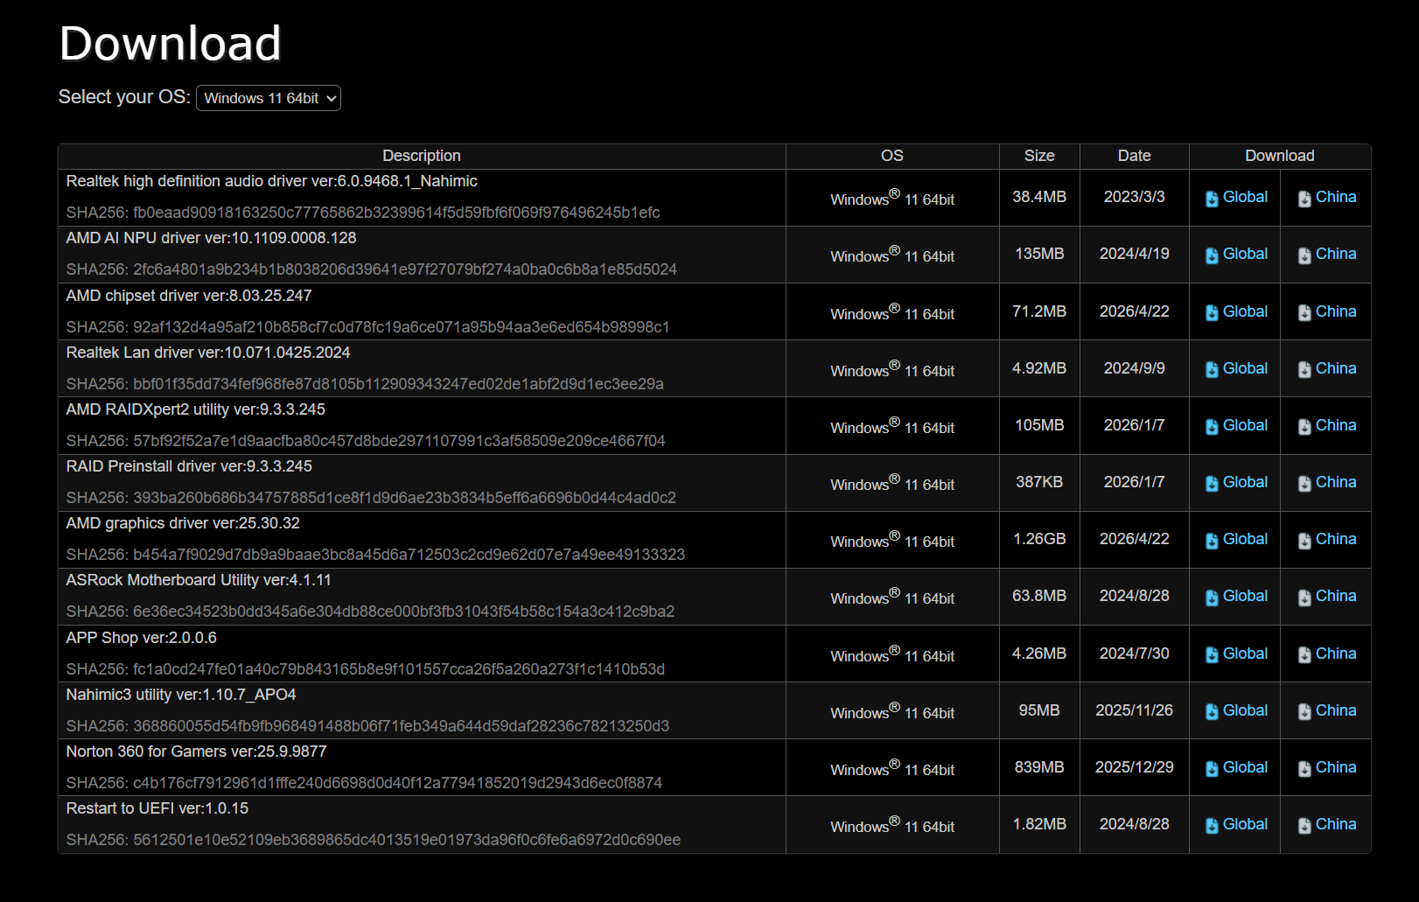
Task: Select APP Shop ver:2.0.0.6 text
Action: [142, 638]
